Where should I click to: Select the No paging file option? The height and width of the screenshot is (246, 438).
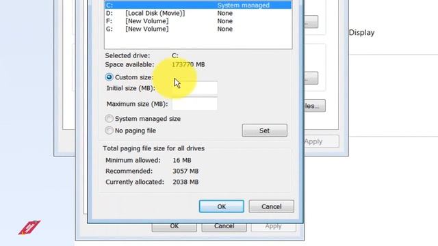pyautogui.click(x=109, y=131)
